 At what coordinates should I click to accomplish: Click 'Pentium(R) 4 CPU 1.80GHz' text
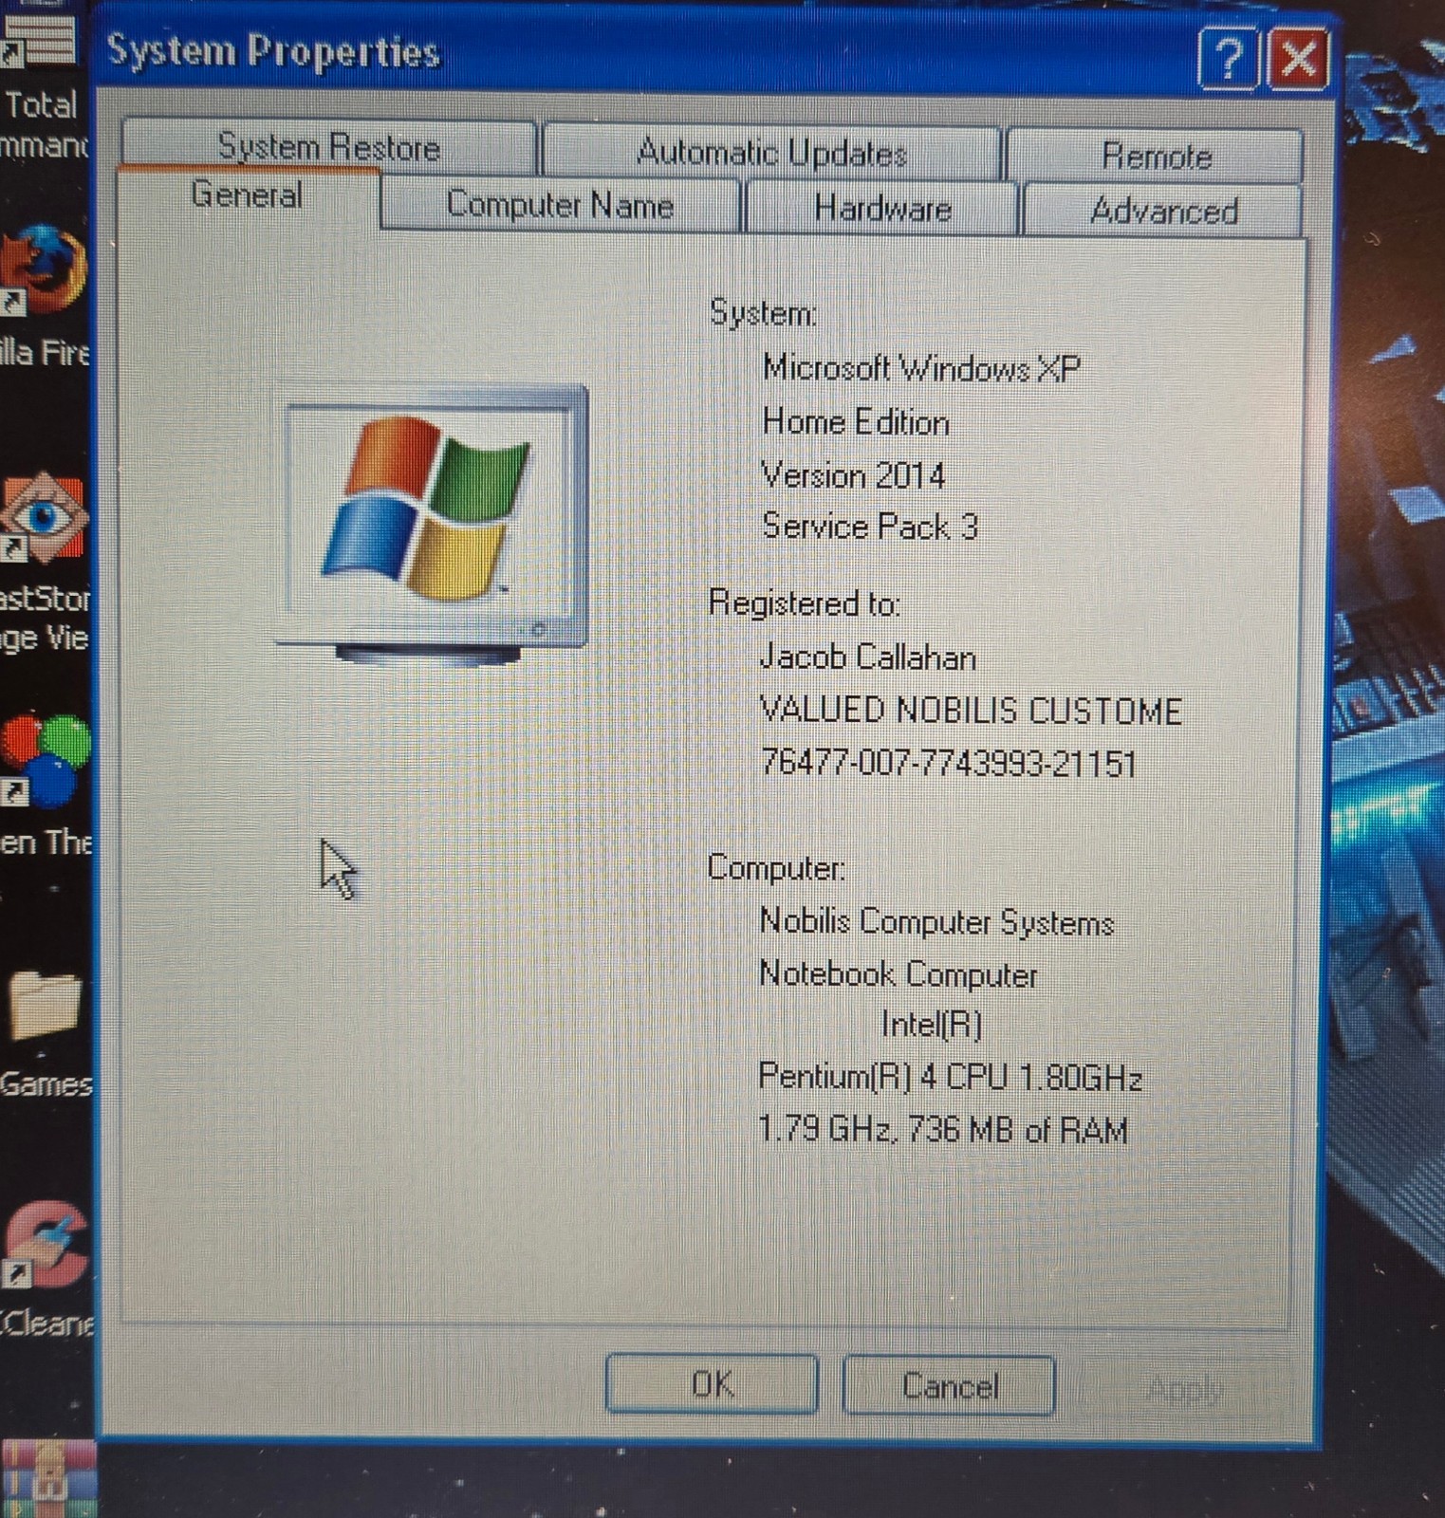click(x=949, y=1077)
